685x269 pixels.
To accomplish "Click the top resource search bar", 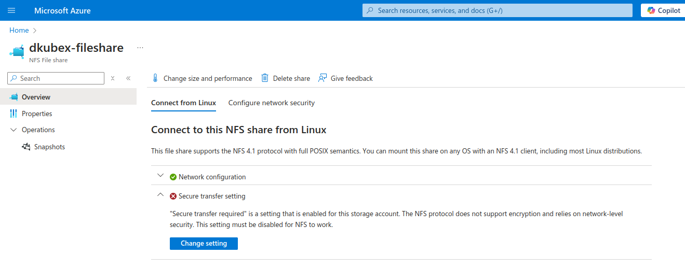I will [x=497, y=10].
